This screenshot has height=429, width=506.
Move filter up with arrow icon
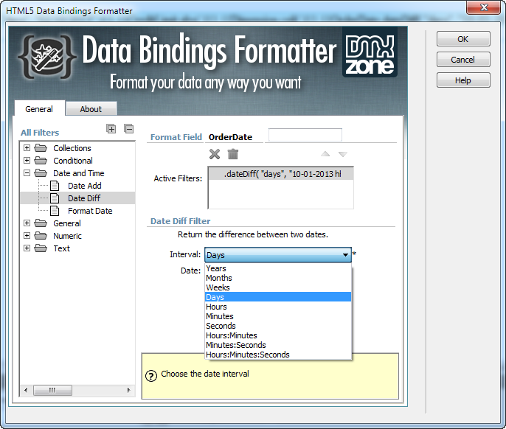click(325, 154)
